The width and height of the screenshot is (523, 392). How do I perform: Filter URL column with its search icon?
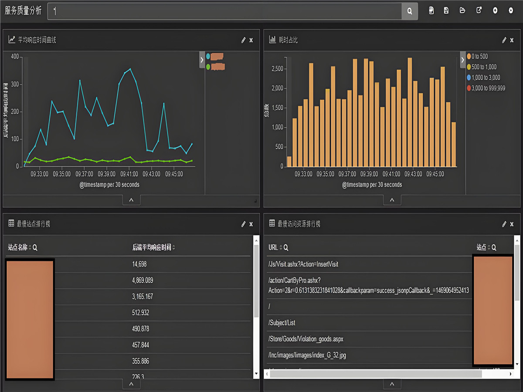(286, 247)
